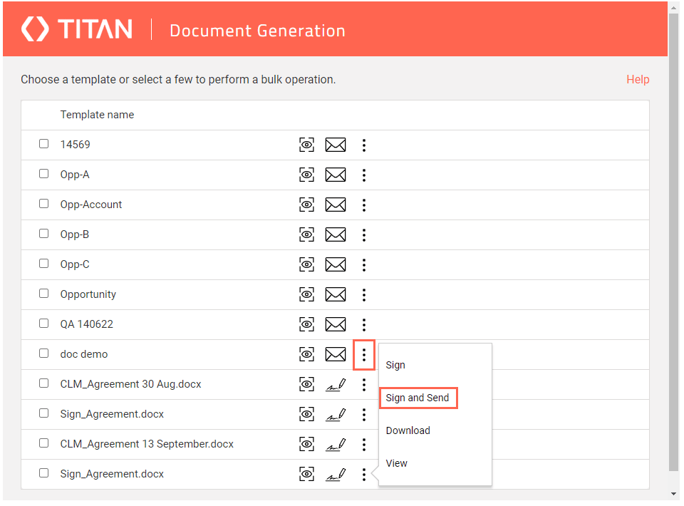Select Download in the context menu
Viewport: 684px width, 506px height.
coord(408,430)
